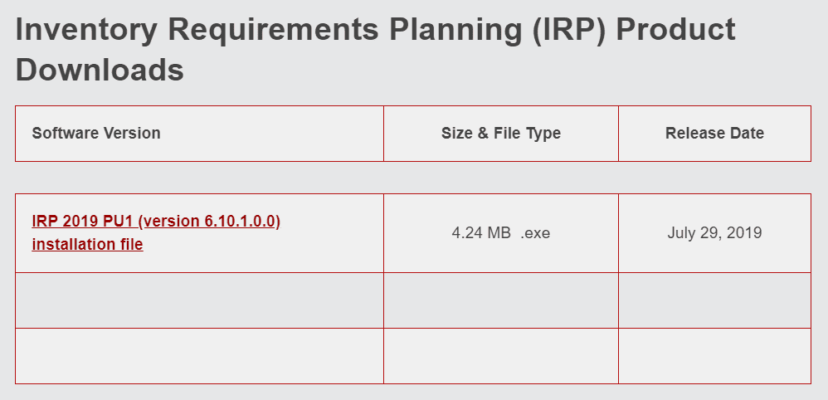Viewport: 828px width, 400px height.
Task: Click the empty cell directly below the installation link
Action: click(199, 300)
